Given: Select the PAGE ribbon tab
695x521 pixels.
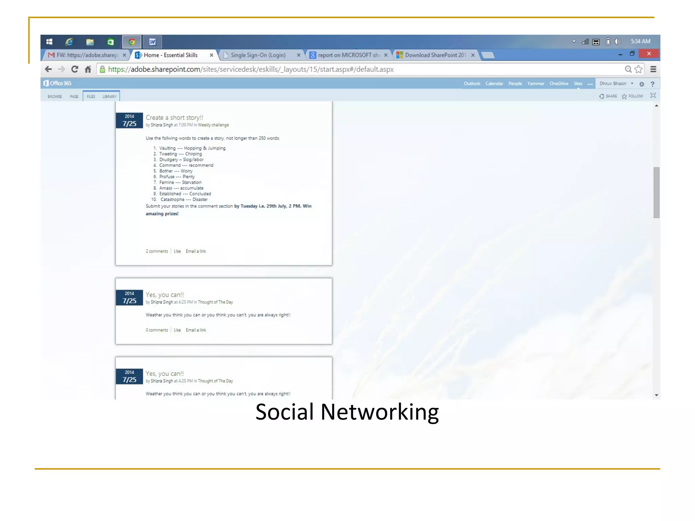Looking at the screenshot, I should click(74, 96).
